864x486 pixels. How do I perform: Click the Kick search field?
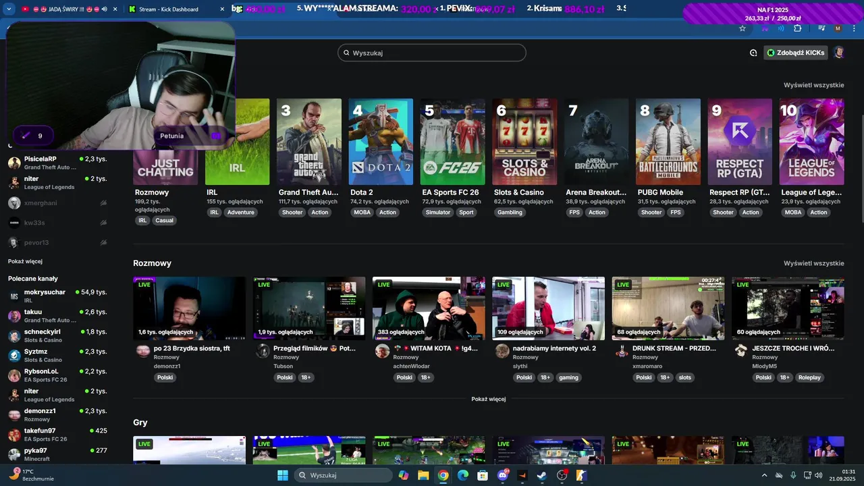coord(432,53)
